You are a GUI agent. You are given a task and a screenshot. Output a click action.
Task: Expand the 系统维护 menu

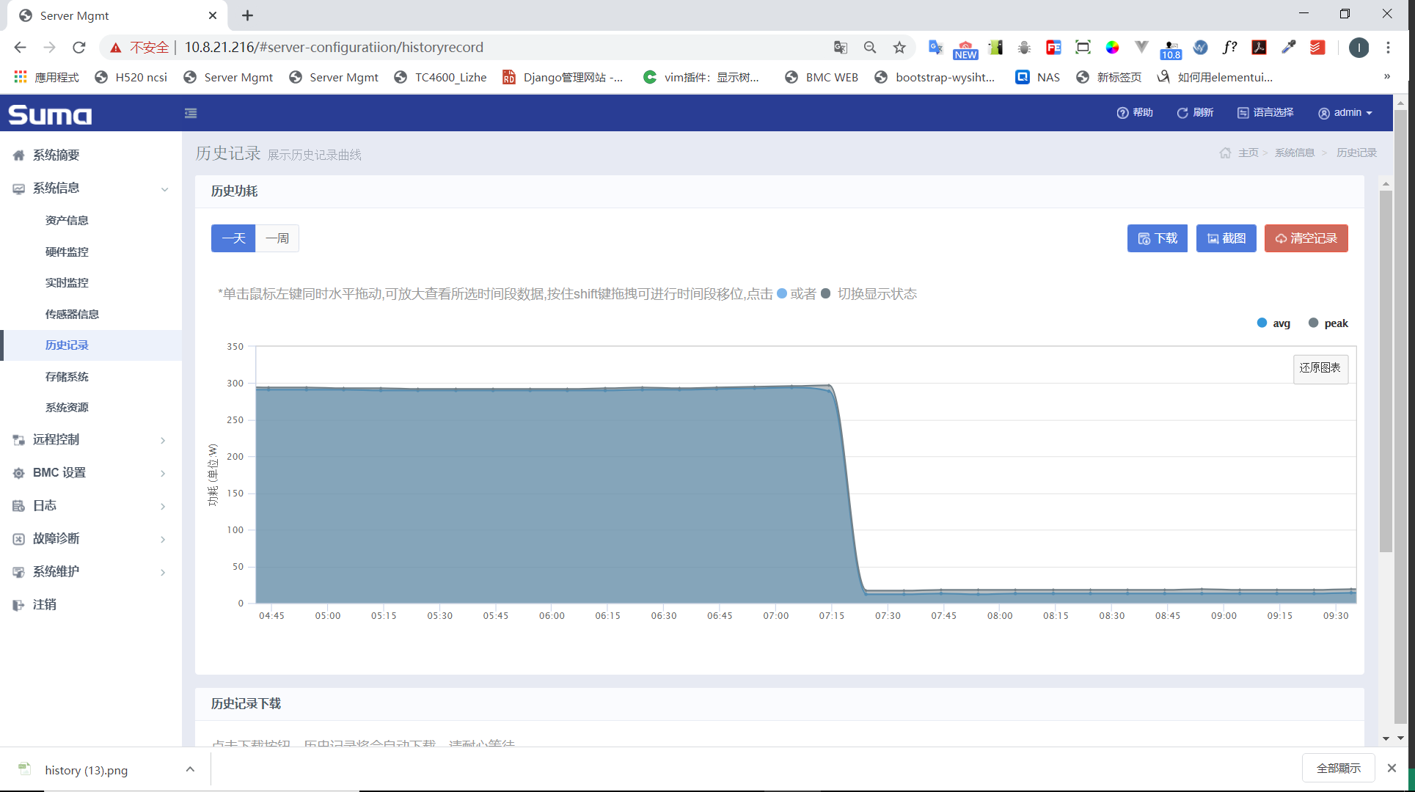(91, 571)
